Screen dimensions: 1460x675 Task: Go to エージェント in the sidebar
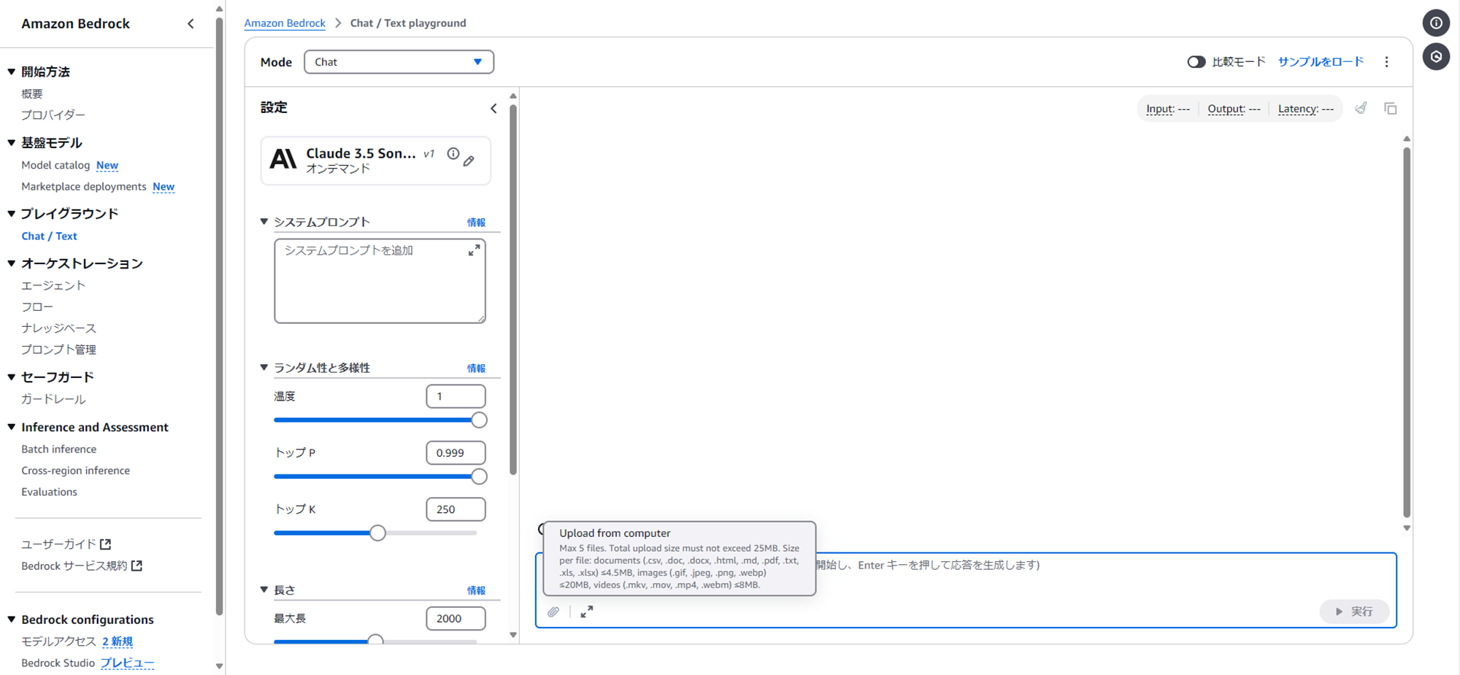(53, 285)
